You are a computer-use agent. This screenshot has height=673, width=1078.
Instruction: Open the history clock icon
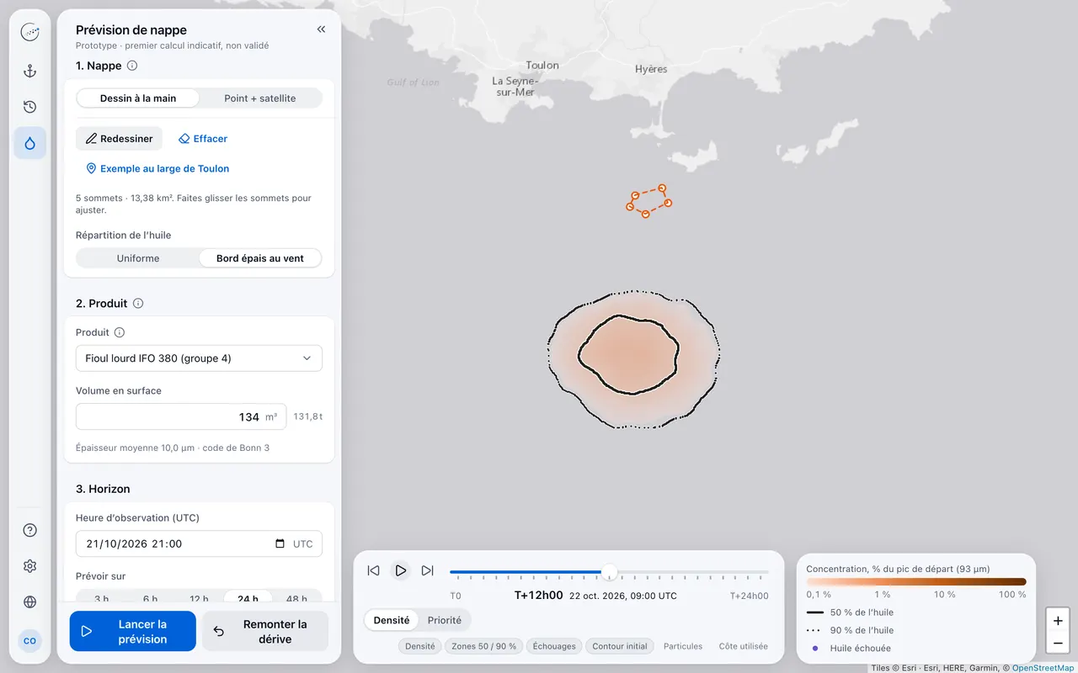click(x=29, y=107)
